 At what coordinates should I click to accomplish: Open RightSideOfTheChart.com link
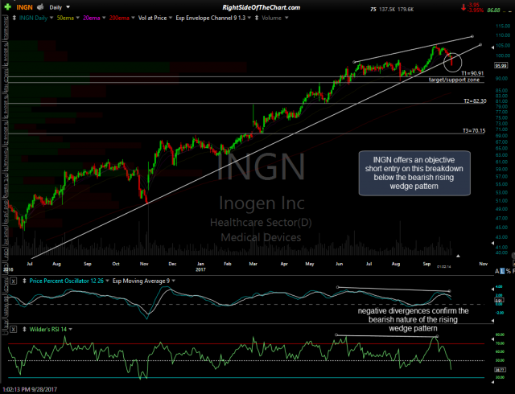coord(261,7)
